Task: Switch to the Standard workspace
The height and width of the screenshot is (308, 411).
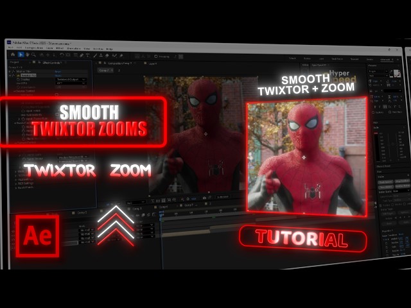Action: [354, 59]
